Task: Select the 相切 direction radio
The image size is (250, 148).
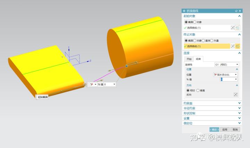Action: pos(188,90)
